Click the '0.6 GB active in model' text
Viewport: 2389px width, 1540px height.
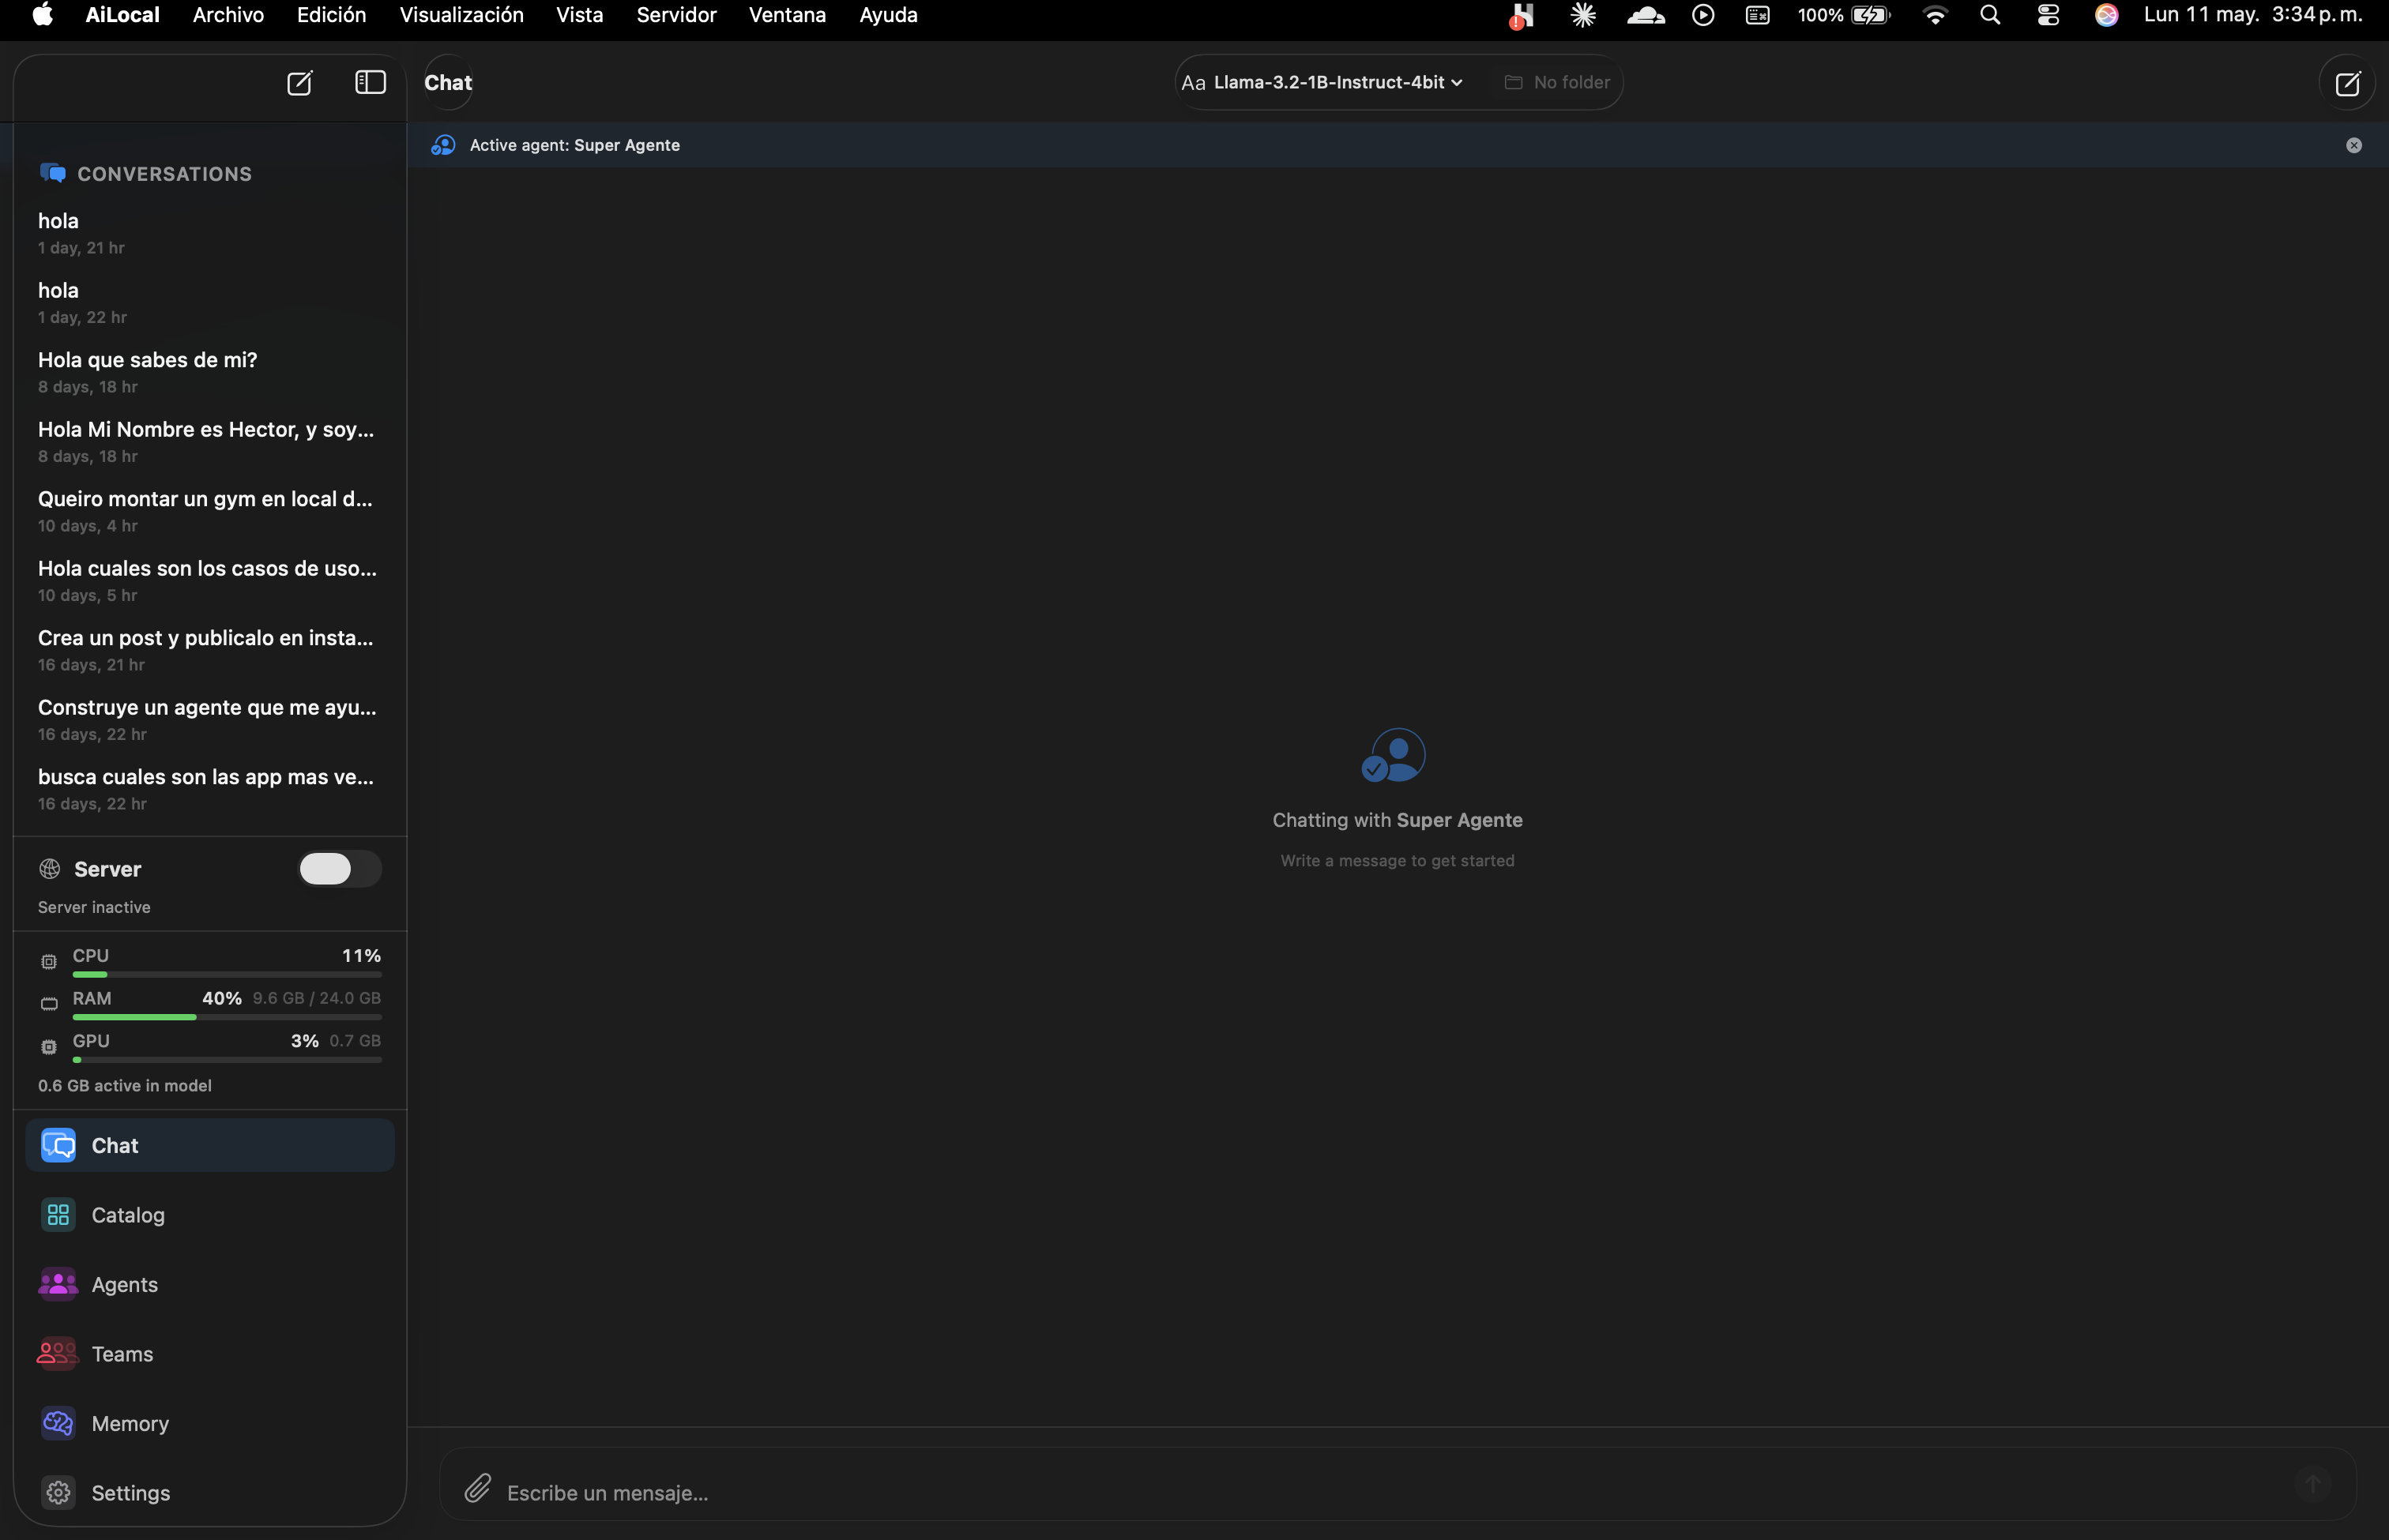(125, 1086)
